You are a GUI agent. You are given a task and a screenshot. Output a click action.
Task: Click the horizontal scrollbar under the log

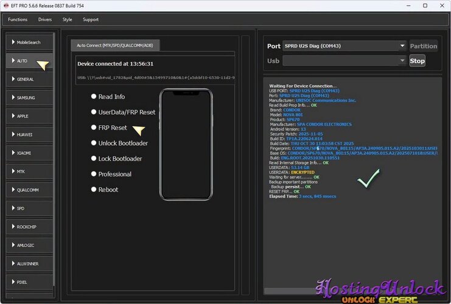290,291
